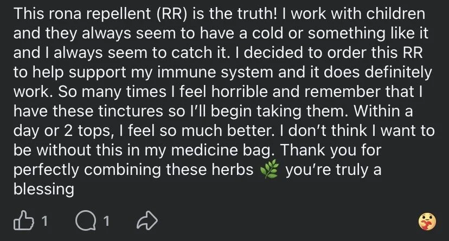Like the post with the thumbs-up icon
This screenshot has width=449, height=241.
23,220
